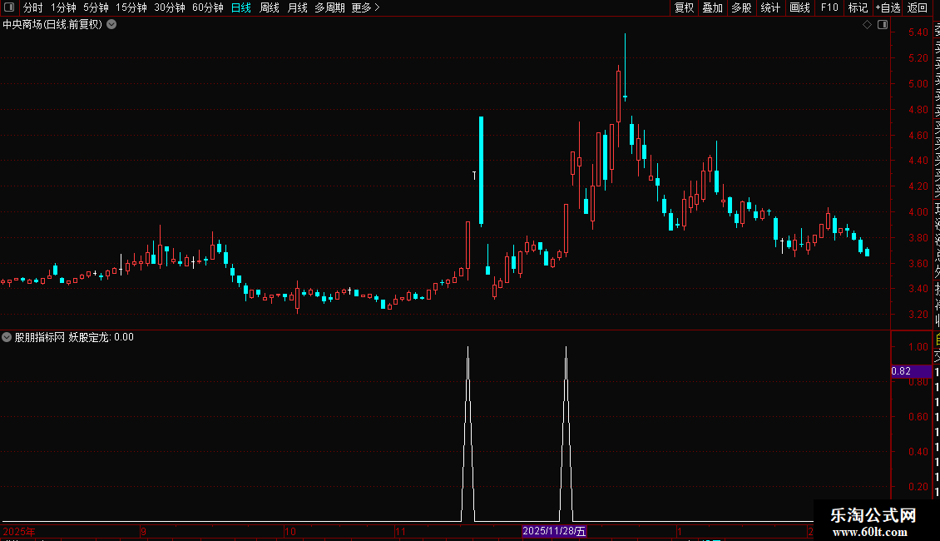Click the 返回 back button
The image size is (940, 541).
point(918,7)
